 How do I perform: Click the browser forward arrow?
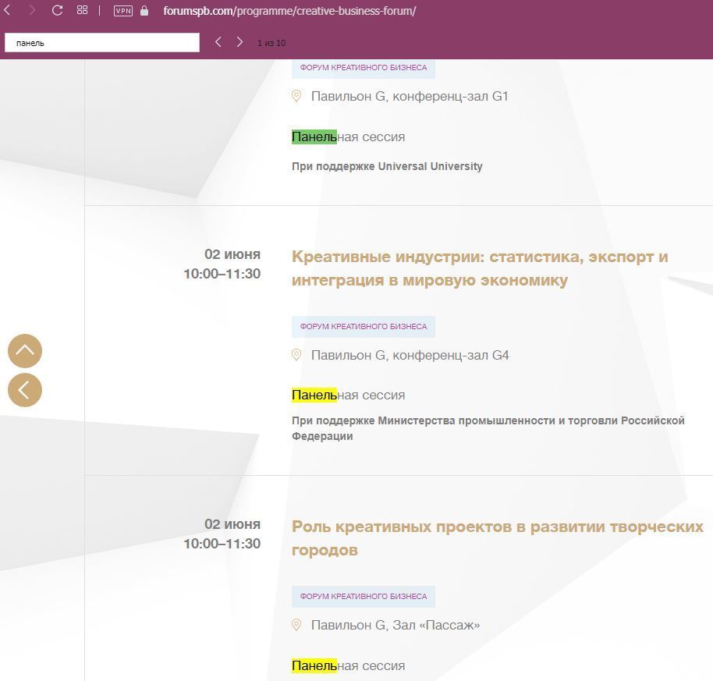pos(32,11)
